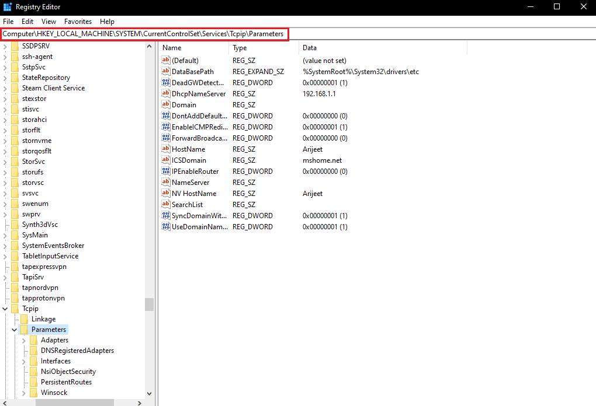This screenshot has height=406, width=596.
Task: Expand the Adapters subkey
Action: (x=24, y=340)
